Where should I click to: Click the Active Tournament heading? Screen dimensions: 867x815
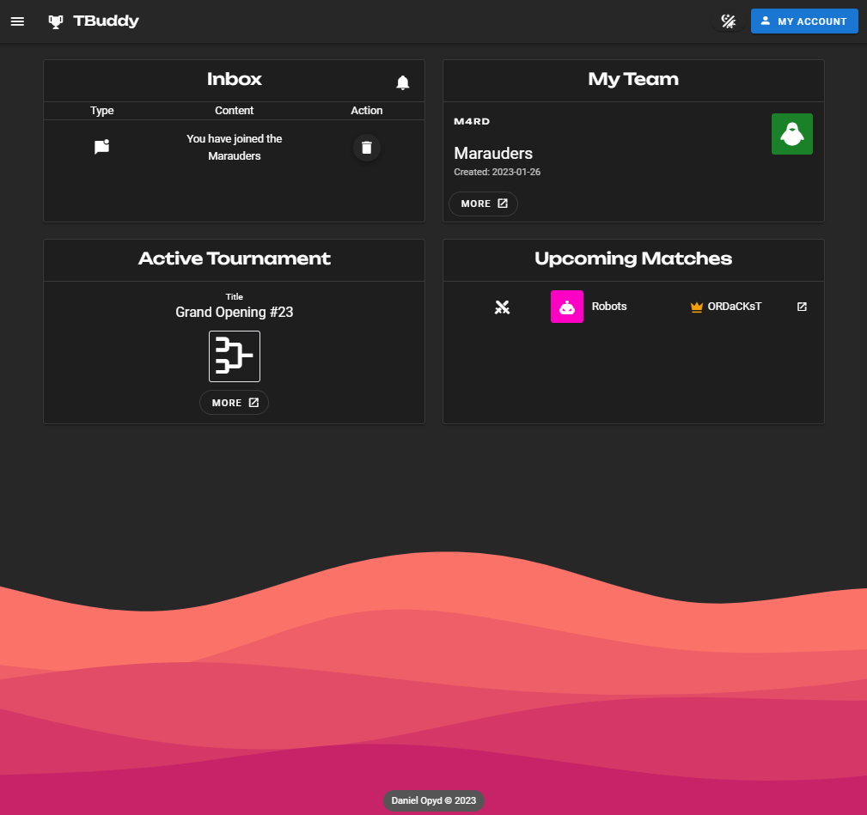[x=235, y=258]
